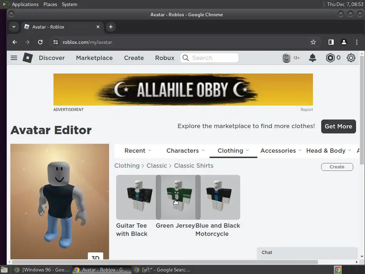
Task: Click the Classic breadcrumb link
Action: [157, 166]
